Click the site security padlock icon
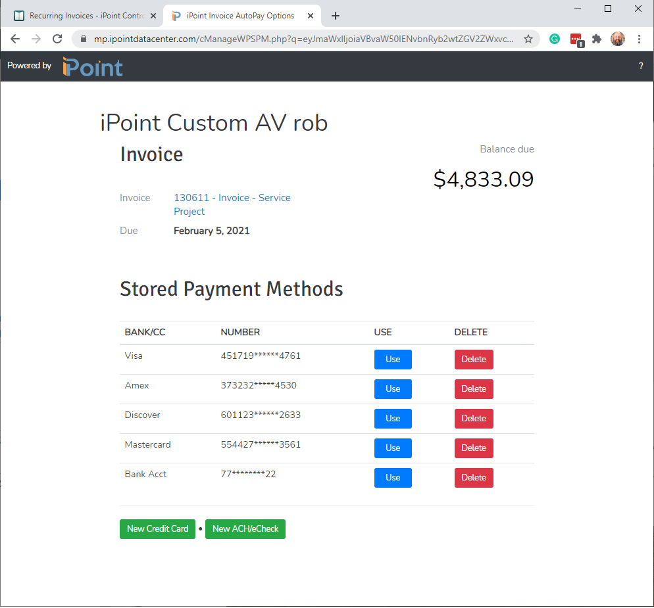Screen dimensions: 654x608 83,39
